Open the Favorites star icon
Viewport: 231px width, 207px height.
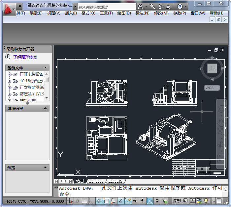point(168,7)
